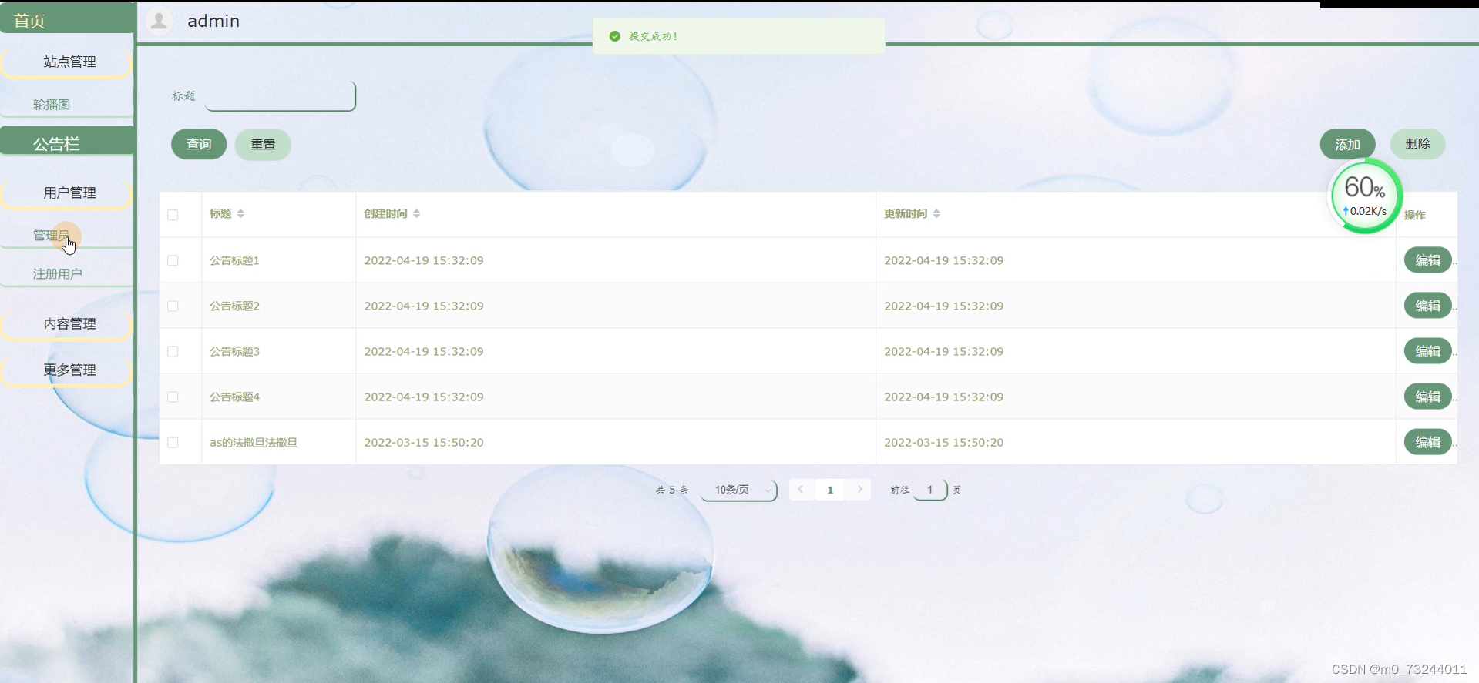Click the 添加 add button
This screenshot has height=683, width=1479.
tap(1347, 144)
